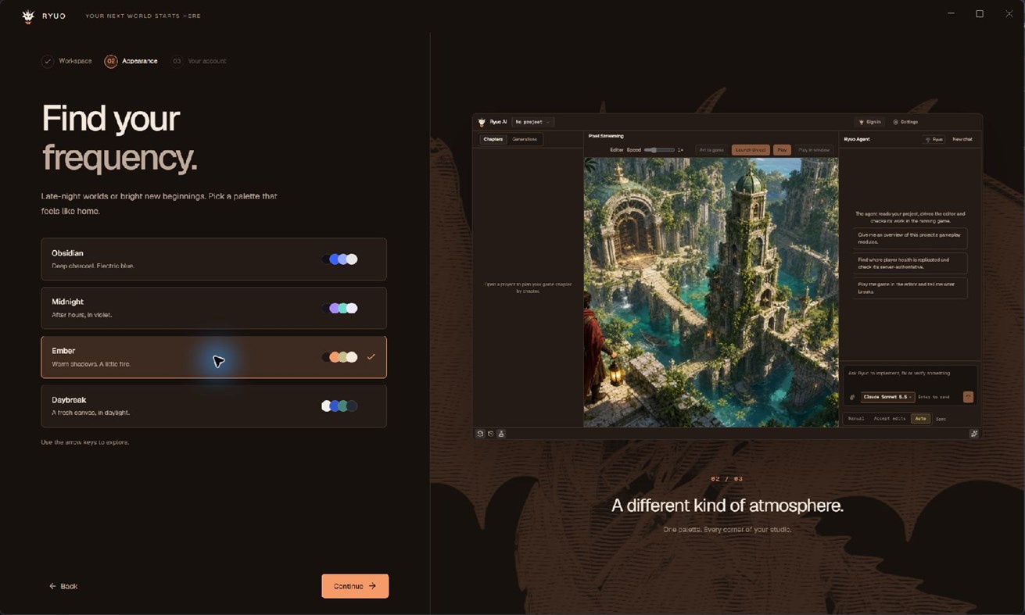This screenshot has height=615, width=1025.
Task: Go back with the Back link
Action: (x=63, y=586)
